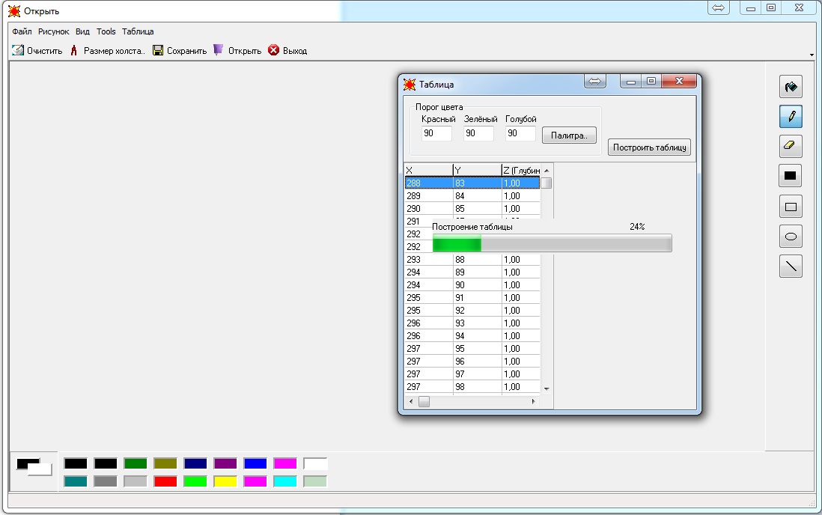Pick the teal color swatch
Viewport: 822px width, 515px height.
pyautogui.click(x=76, y=481)
